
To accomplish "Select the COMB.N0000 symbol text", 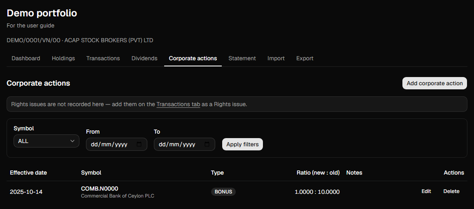I will (x=100, y=189).
